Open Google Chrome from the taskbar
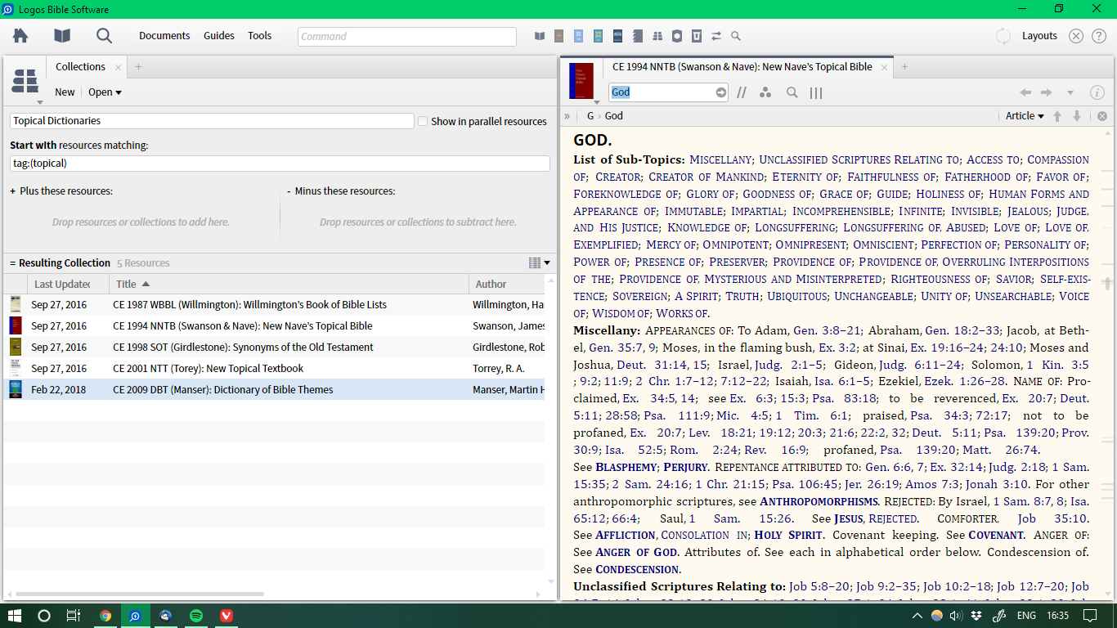Screen dimensions: 1117x628 (x=105, y=615)
